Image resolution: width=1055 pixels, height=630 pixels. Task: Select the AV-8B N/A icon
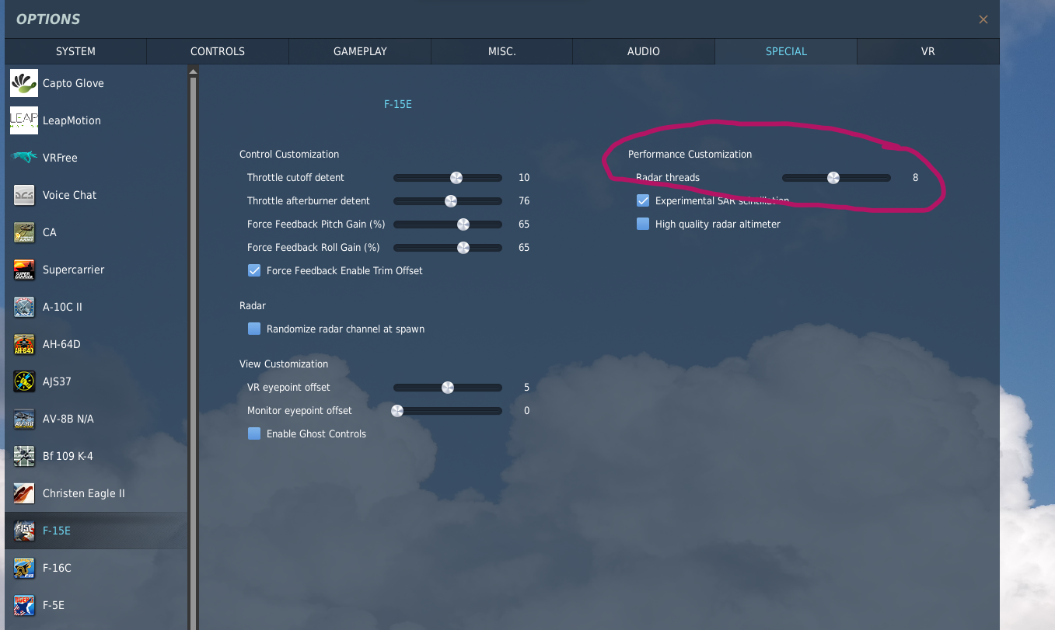pyautogui.click(x=24, y=419)
